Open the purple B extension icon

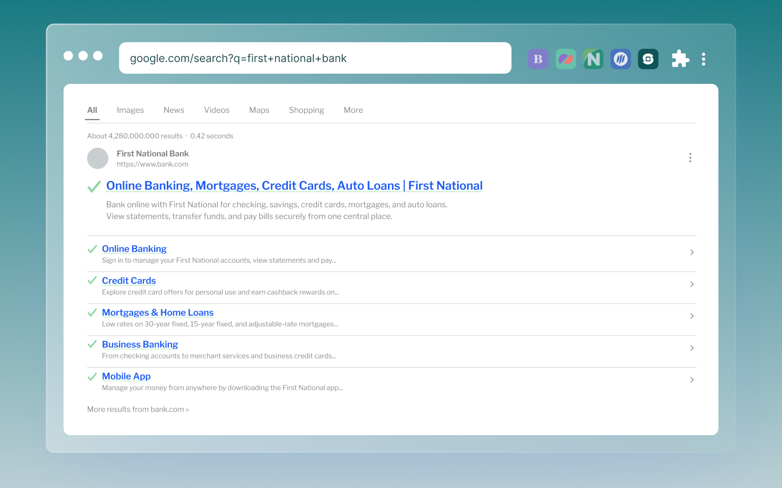pos(538,59)
